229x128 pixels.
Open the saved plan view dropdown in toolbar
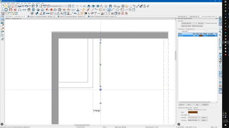click(x=59, y=6)
